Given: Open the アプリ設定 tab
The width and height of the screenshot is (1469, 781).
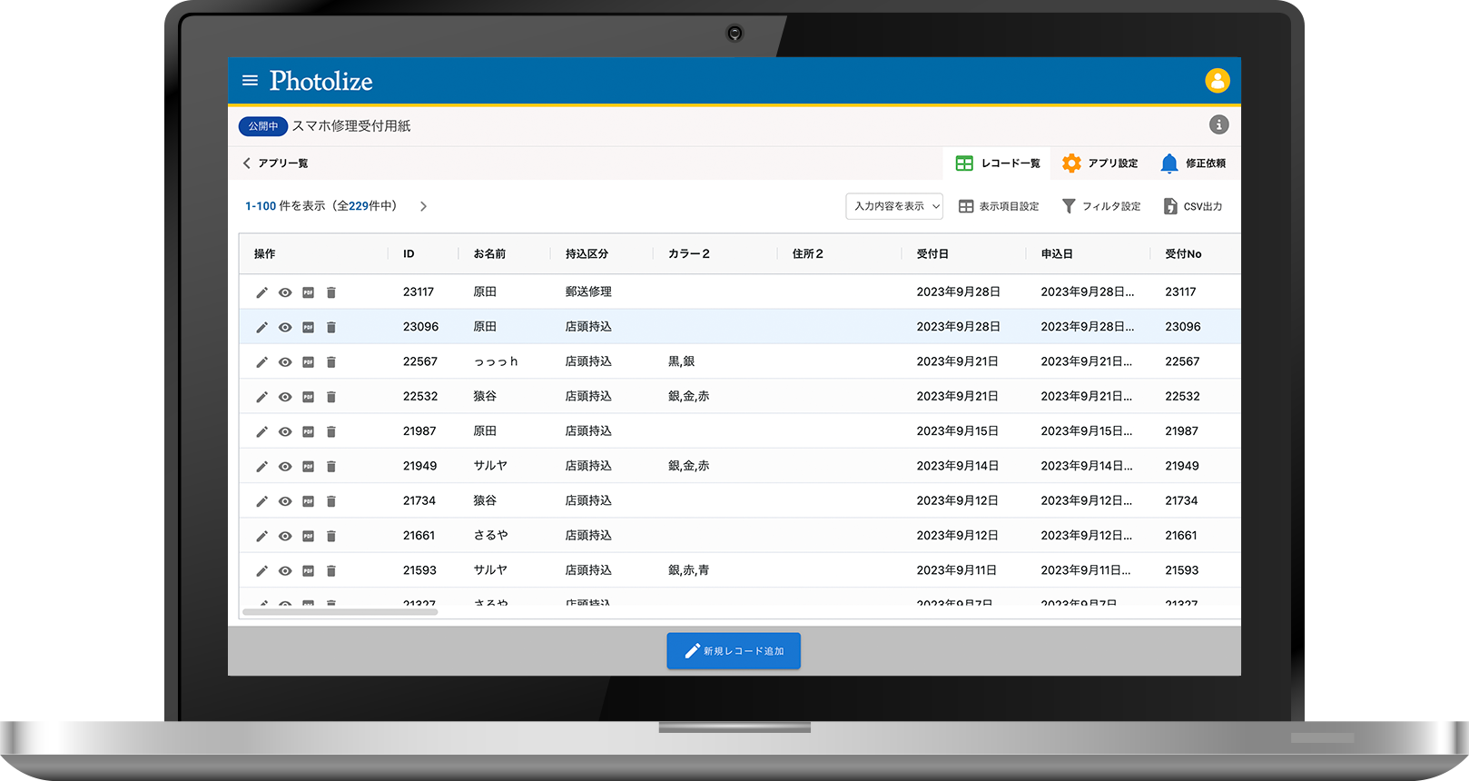Looking at the screenshot, I should 1099,163.
